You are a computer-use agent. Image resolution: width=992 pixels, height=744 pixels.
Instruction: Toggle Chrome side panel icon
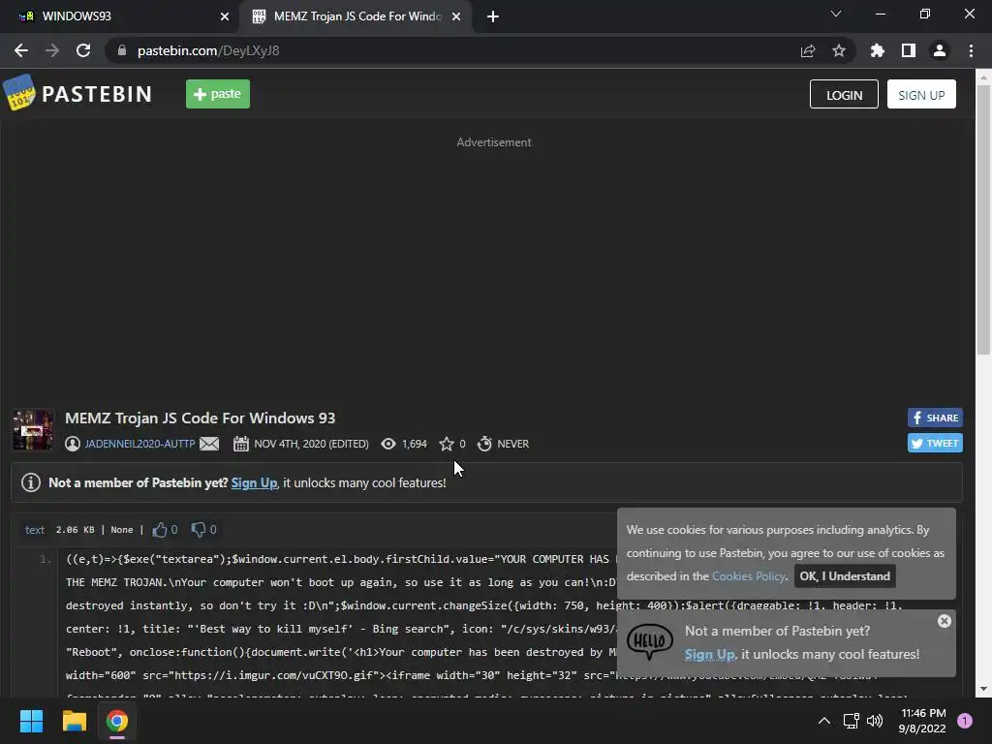pyautogui.click(x=909, y=50)
